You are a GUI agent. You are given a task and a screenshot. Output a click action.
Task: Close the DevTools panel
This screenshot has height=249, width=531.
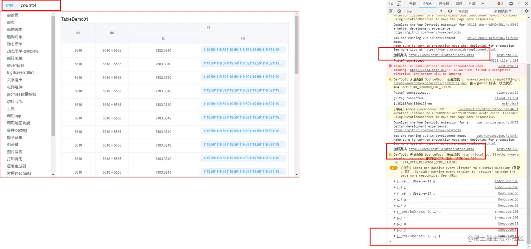click(x=526, y=4)
